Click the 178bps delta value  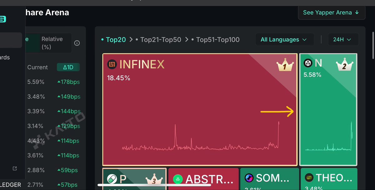(68, 82)
